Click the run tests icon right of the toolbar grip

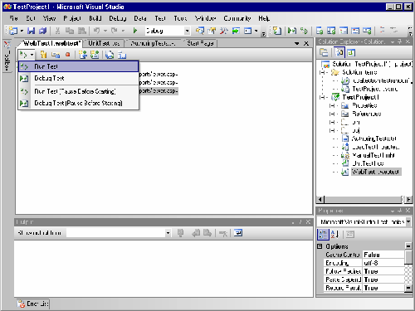(x=292, y=31)
